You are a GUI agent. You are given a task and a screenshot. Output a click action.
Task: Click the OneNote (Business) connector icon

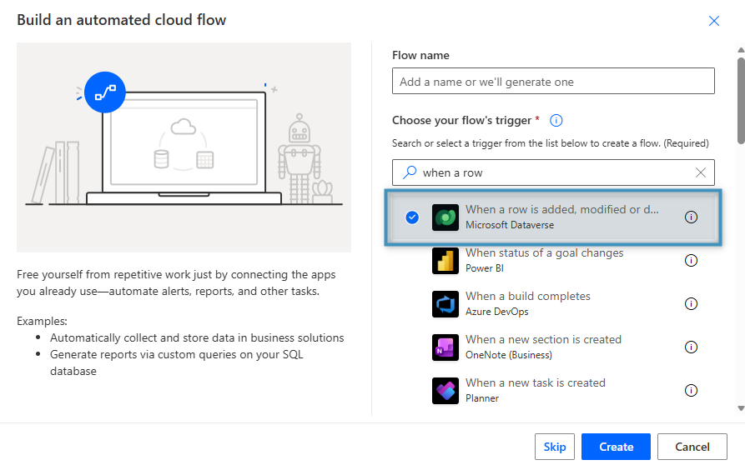click(x=445, y=347)
